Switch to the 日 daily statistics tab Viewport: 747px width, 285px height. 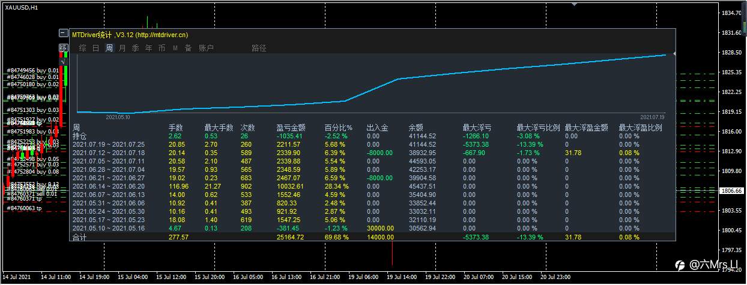95,48
